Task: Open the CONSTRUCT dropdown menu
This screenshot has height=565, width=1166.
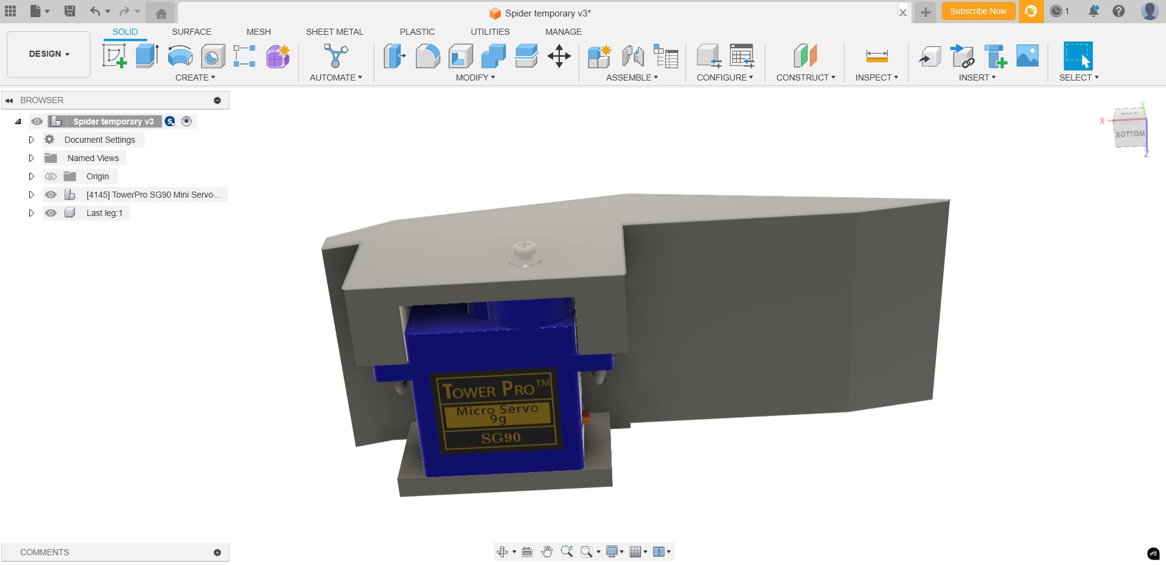Action: click(806, 77)
